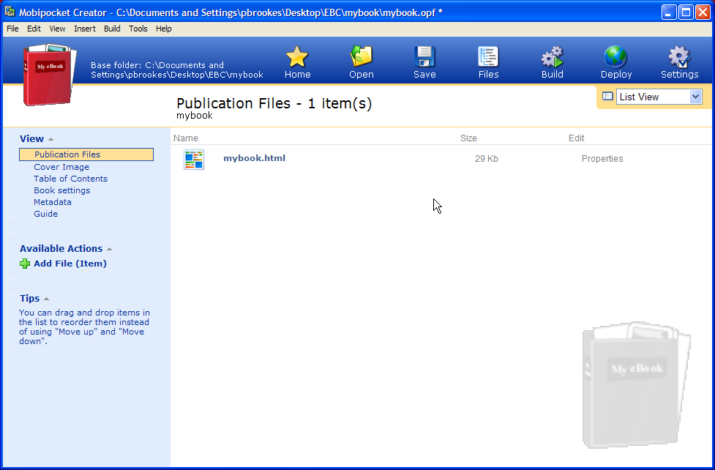Show the Files view icon
715x470 pixels.
pos(488,57)
